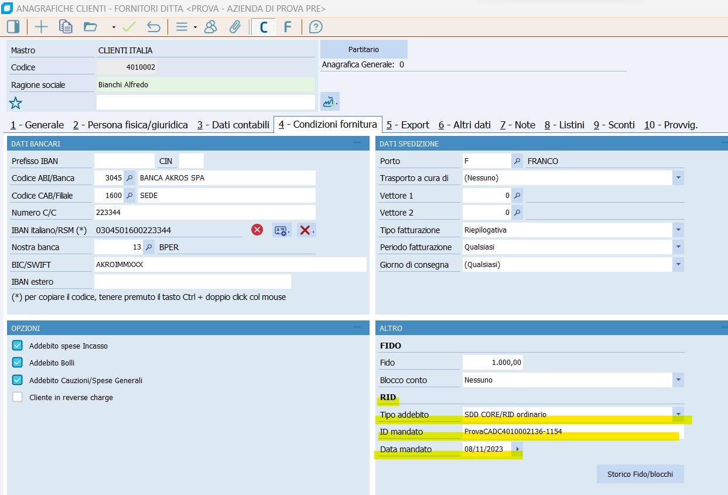Expand the Tipo fatturazione dropdown
Viewport: 728px width, 495px height.
[x=678, y=230]
